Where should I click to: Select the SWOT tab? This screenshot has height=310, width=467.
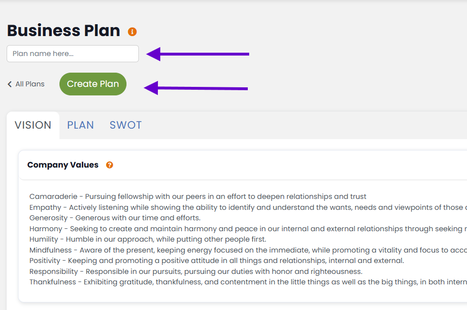pos(126,125)
